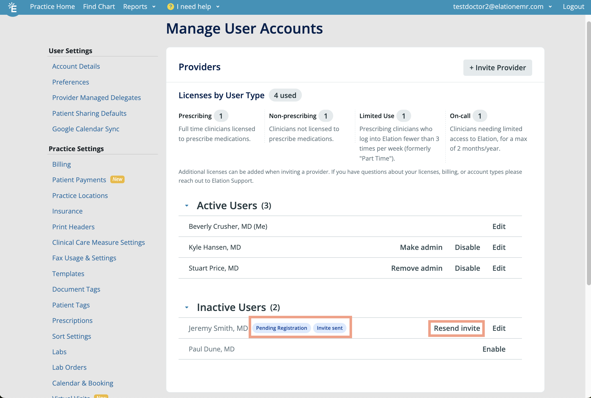Select the Find Chart menu item

click(x=99, y=7)
